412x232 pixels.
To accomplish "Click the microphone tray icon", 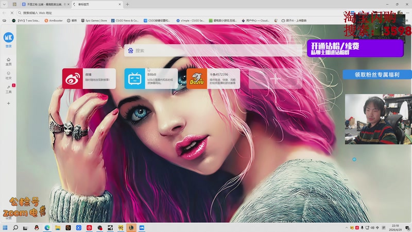I will 362,228.
